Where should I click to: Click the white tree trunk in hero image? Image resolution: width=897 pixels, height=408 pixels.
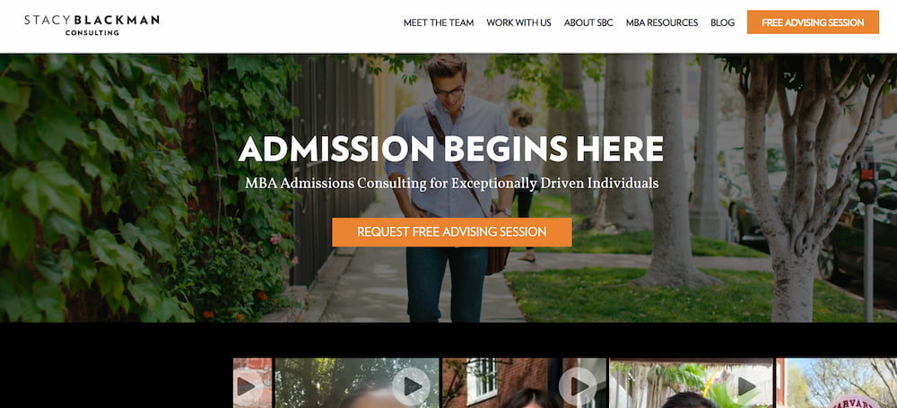[x=792, y=229]
